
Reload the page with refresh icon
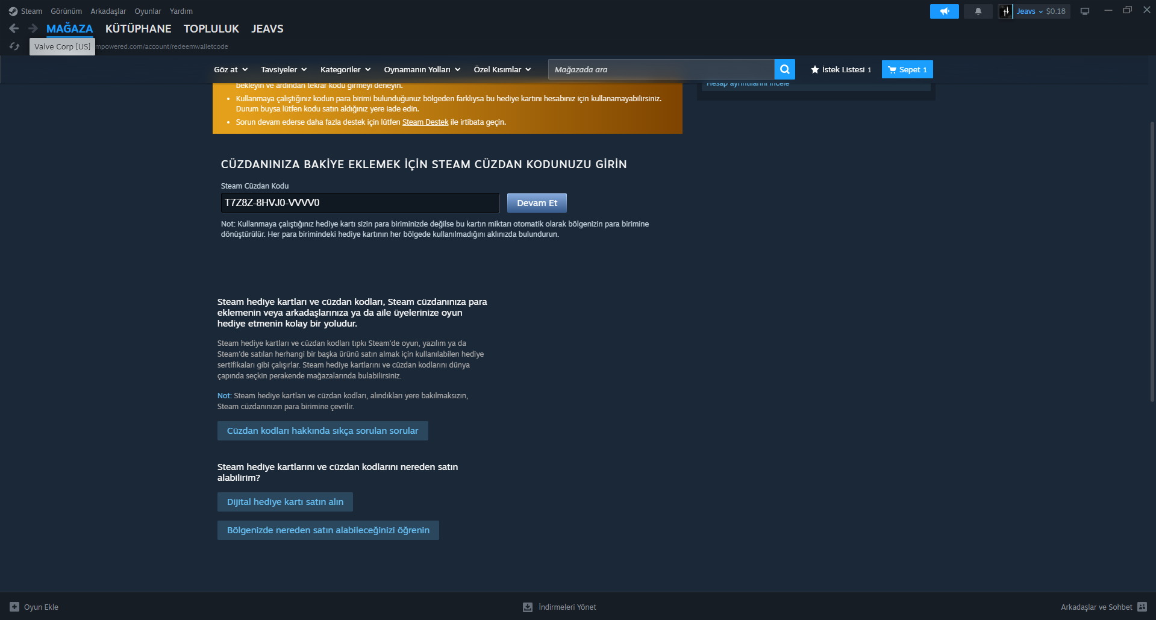coord(15,46)
